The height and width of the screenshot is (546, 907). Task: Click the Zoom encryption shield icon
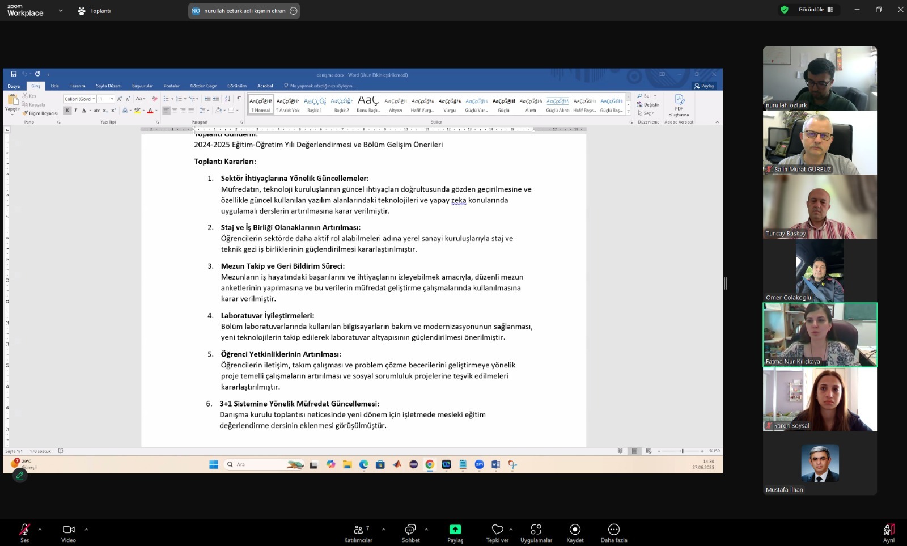click(x=785, y=10)
